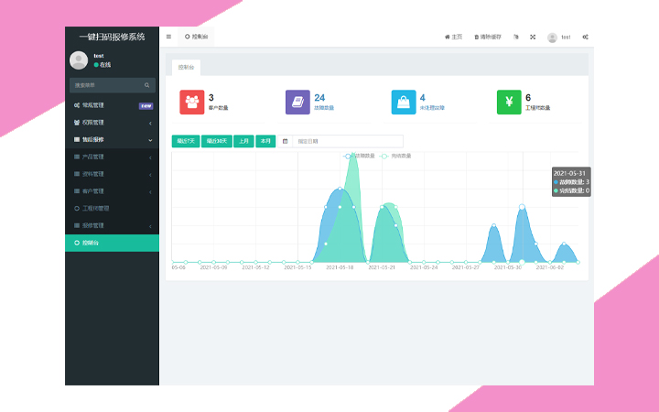Click the red customer count icon
This screenshot has height=412, width=659.
pos(191,102)
